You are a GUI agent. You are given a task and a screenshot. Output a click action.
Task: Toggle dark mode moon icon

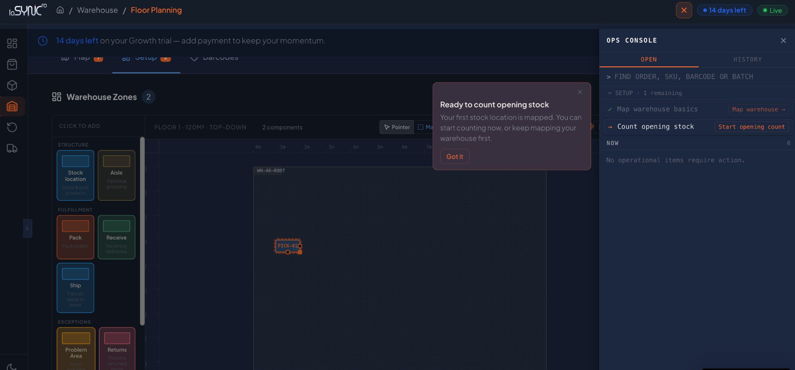coord(12,367)
